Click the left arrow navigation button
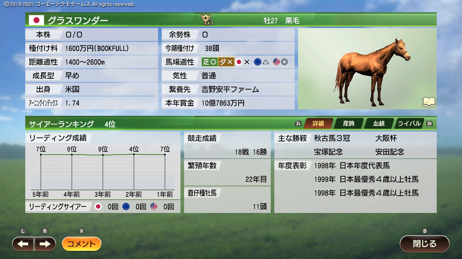The width and height of the screenshot is (462, 259). click(23, 244)
